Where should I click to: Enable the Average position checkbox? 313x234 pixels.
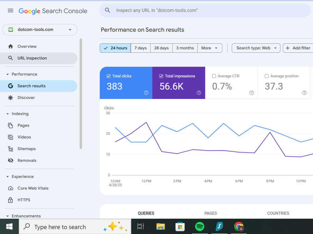267,76
